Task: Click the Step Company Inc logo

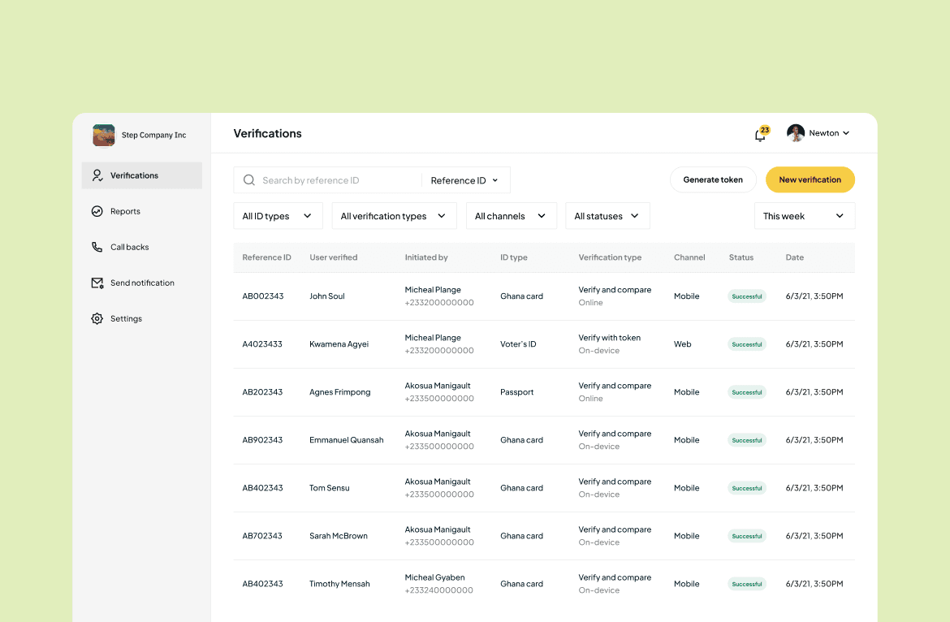Action: 103,136
